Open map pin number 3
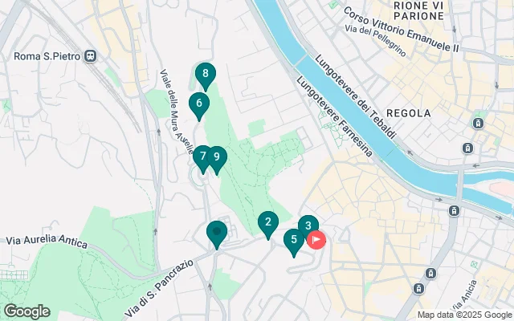 coord(308,225)
